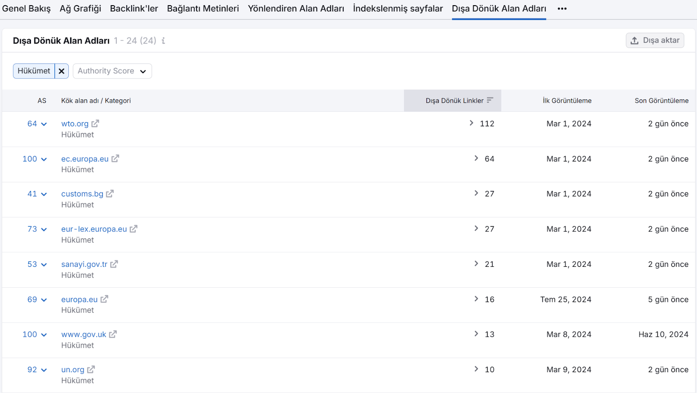
Task: Switch to the Genel Bakış tab
Action: 27,9
